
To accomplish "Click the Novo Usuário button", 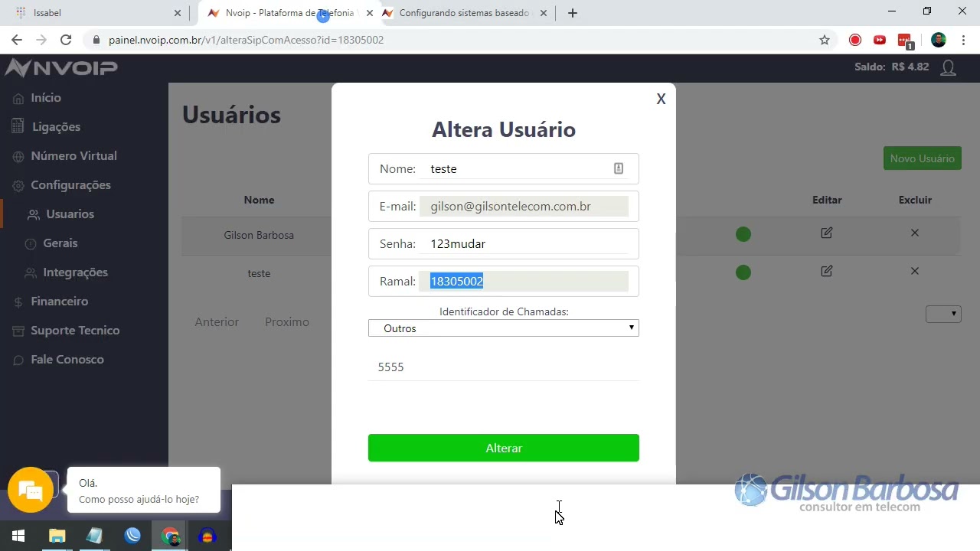I will pos(922,158).
